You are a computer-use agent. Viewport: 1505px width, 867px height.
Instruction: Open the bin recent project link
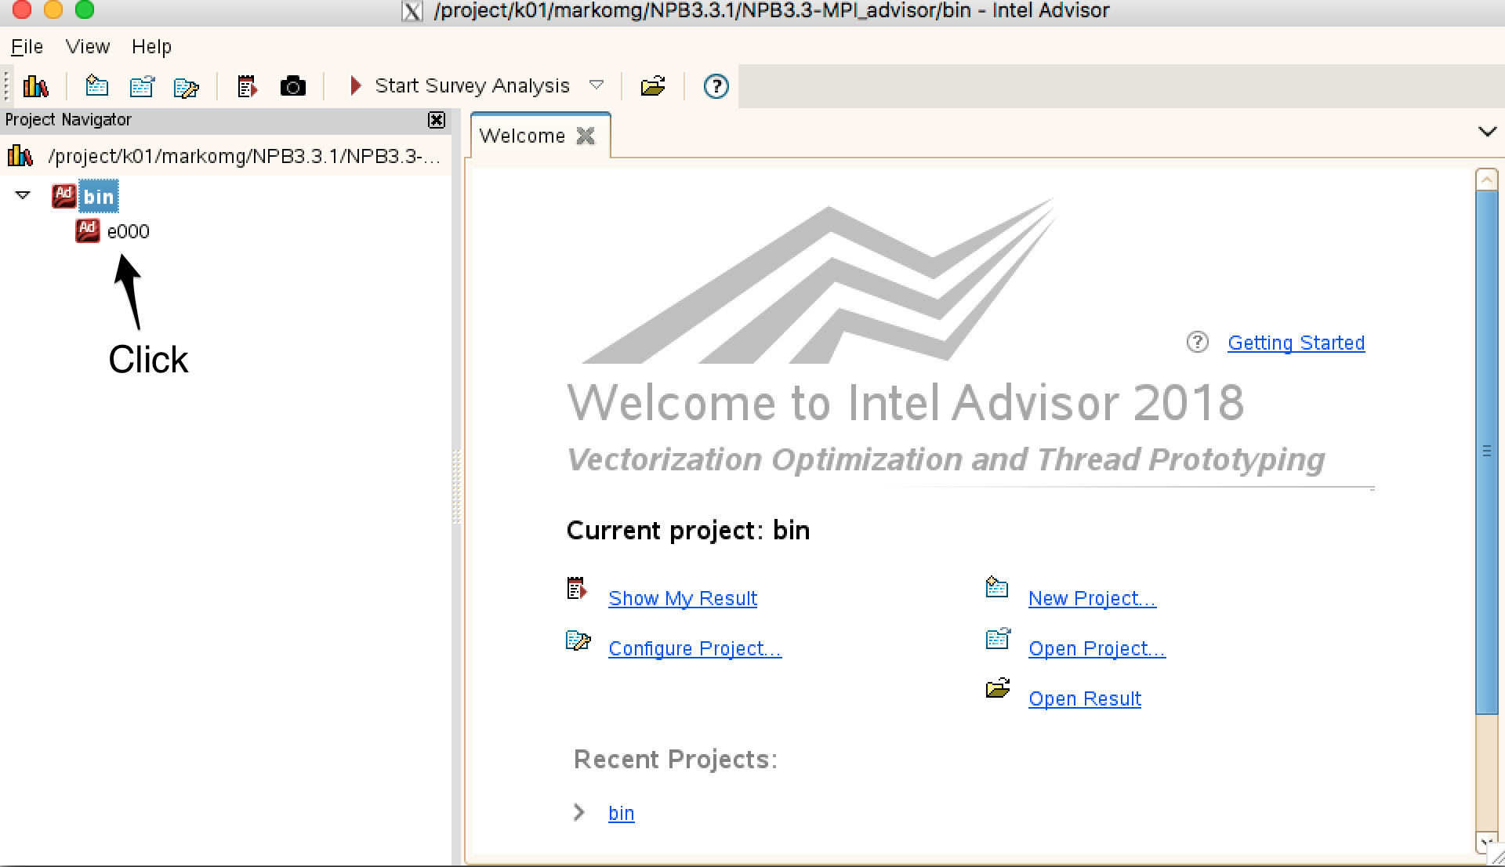coord(621,813)
